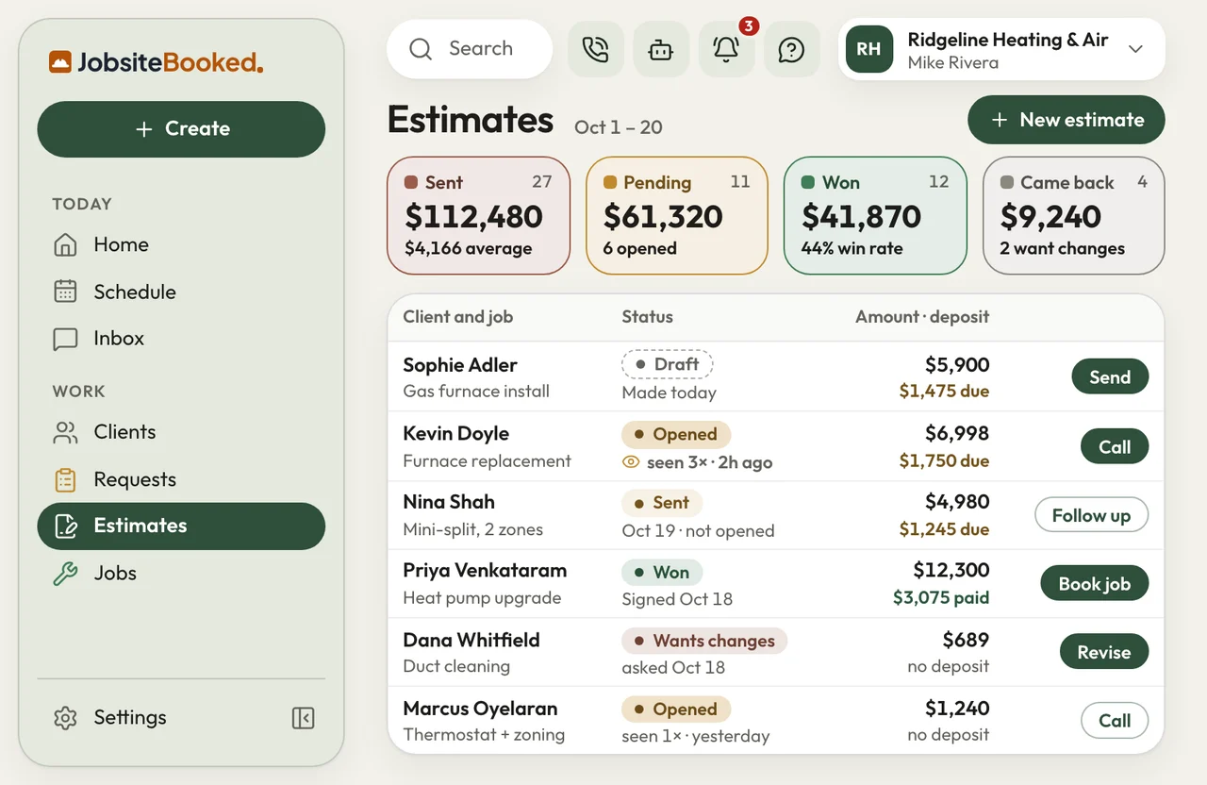
Task: Open the Jobs section
Action: (181, 574)
